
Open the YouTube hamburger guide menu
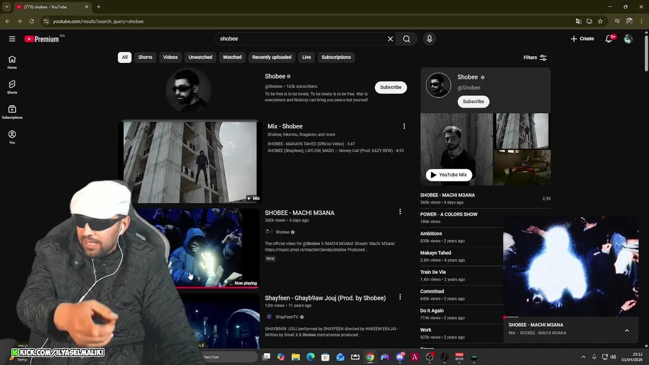click(x=12, y=39)
